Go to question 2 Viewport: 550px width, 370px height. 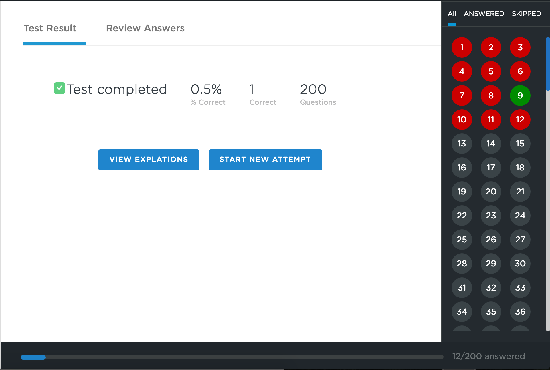(491, 47)
